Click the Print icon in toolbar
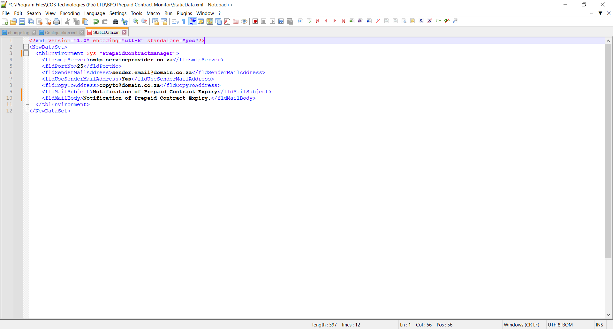Screen dimensions: 613x329 [57, 21]
